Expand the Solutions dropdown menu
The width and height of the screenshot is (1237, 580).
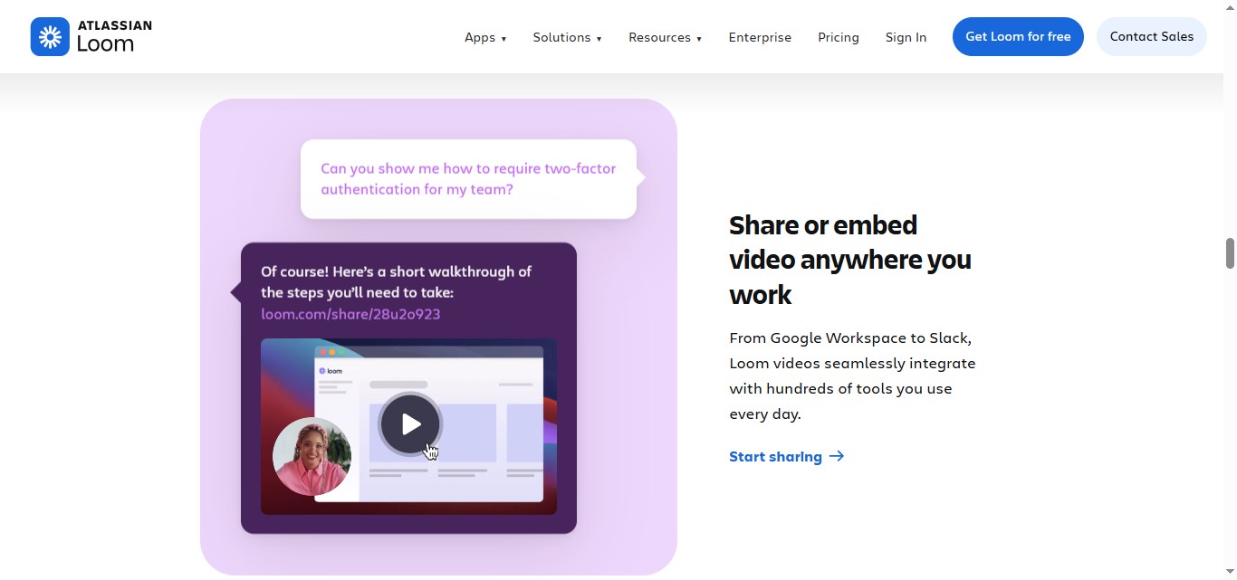click(x=567, y=37)
